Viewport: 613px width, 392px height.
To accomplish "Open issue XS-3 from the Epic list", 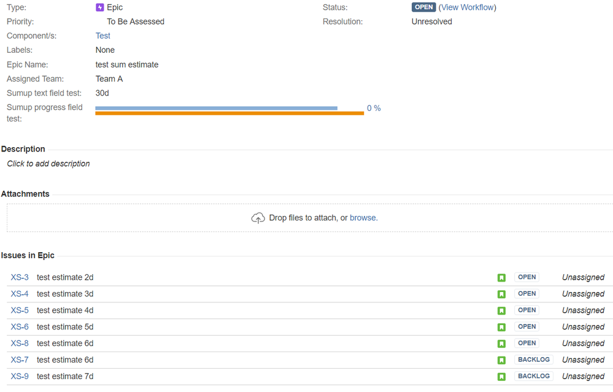I will (x=19, y=277).
